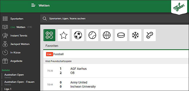
Task: Select the all sports filter tile
Action: pos(49,35)
